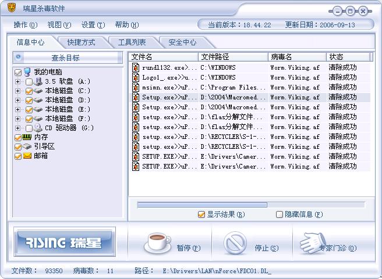Toggle the 显示结果 checkbox
The height and width of the screenshot is (279, 382).
(201, 214)
